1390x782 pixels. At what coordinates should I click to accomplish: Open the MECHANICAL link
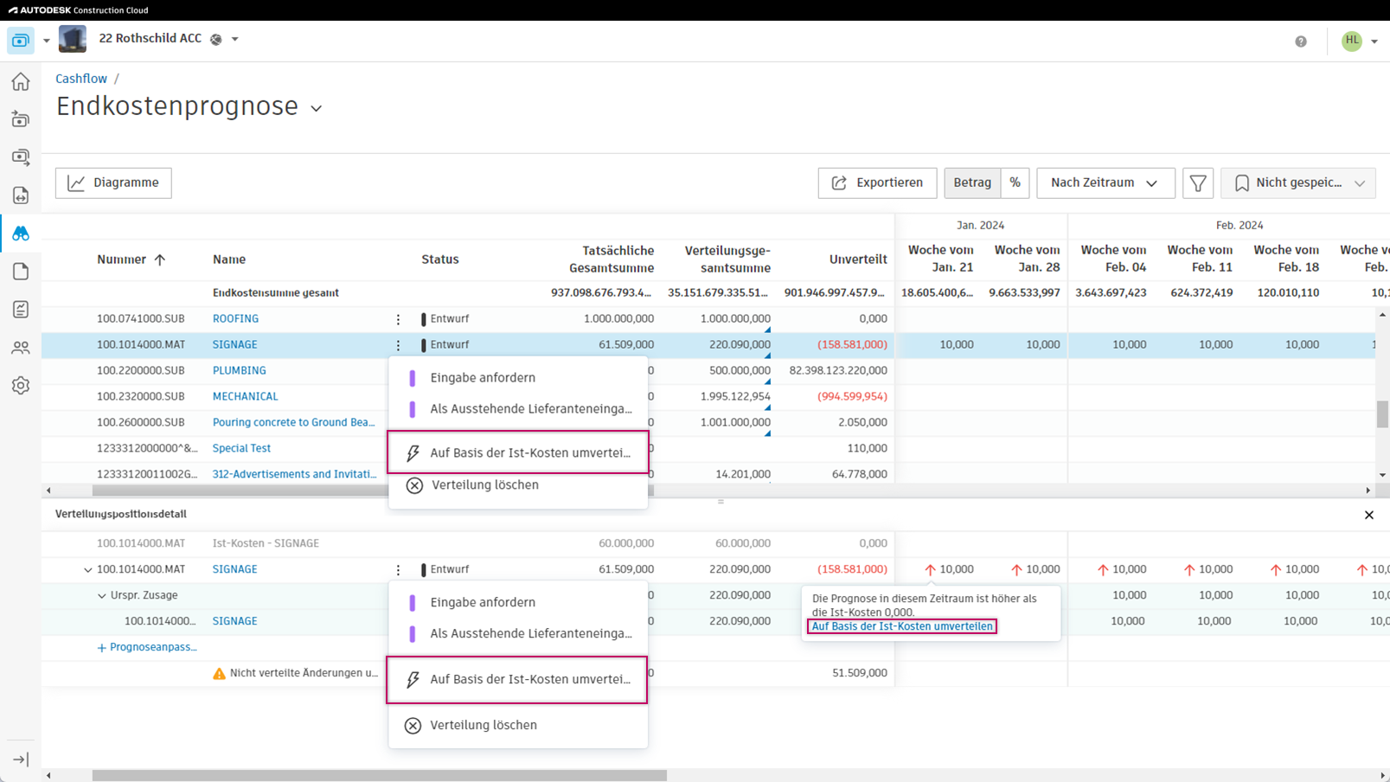245,397
